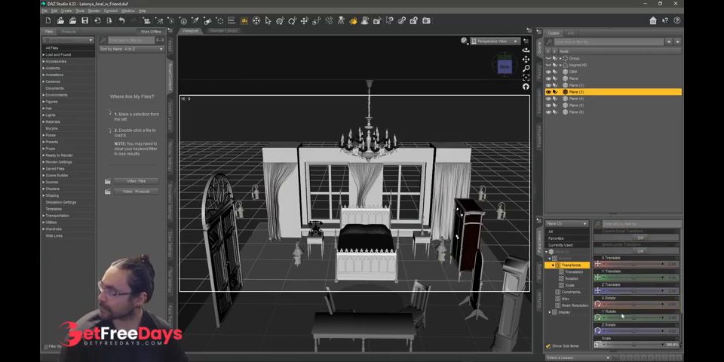Select Currently Used in Parameters
Image resolution: width=724 pixels, height=362 pixels.
(x=560, y=245)
